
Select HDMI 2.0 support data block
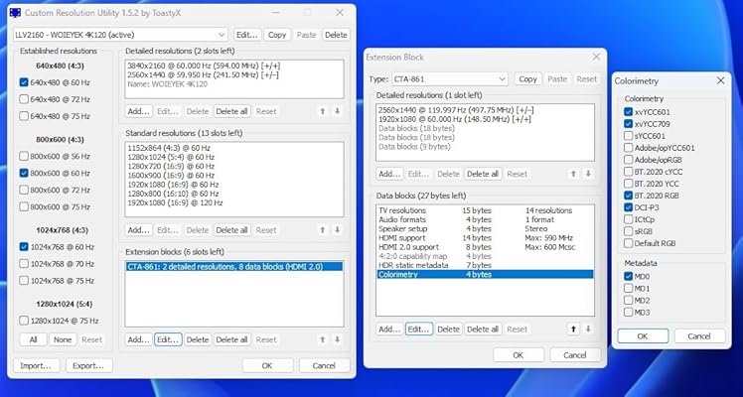(485, 247)
